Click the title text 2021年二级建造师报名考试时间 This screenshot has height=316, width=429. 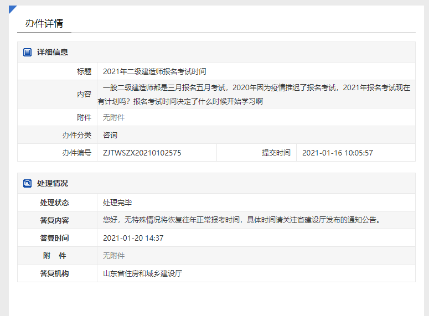click(x=154, y=71)
